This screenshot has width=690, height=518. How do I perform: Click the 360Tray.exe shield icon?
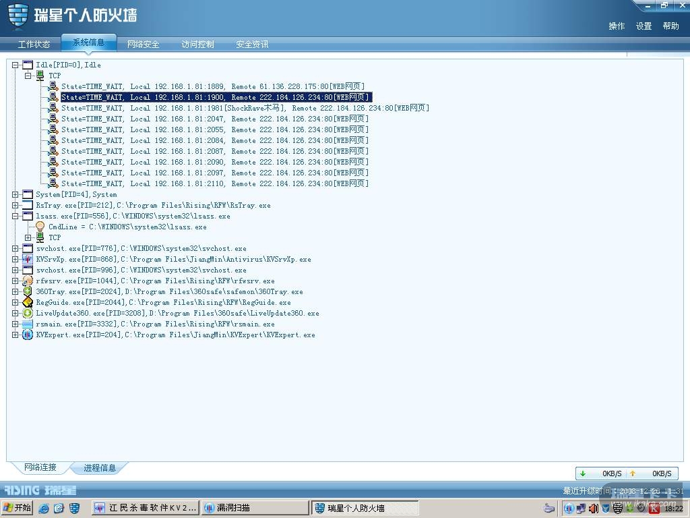pyautogui.click(x=28, y=291)
